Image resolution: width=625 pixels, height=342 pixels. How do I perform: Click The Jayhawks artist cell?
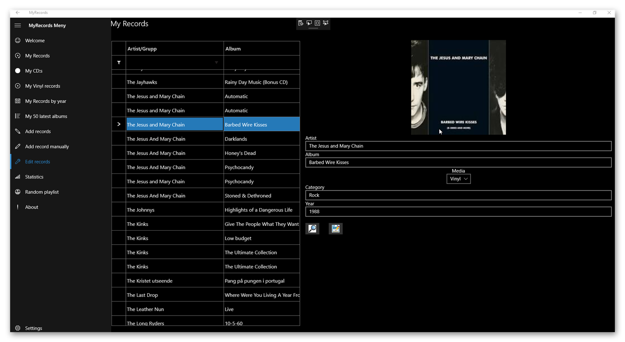[175, 82]
